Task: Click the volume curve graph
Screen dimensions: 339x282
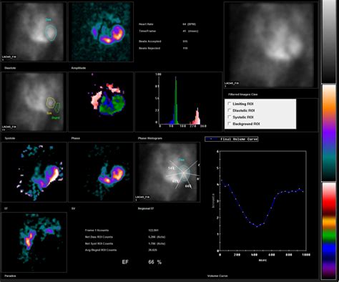Action: coord(262,200)
